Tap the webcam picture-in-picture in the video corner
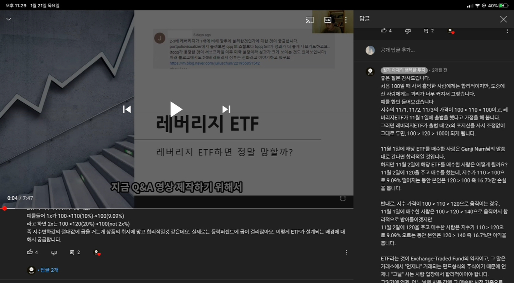The image size is (514, 283). [333, 22]
